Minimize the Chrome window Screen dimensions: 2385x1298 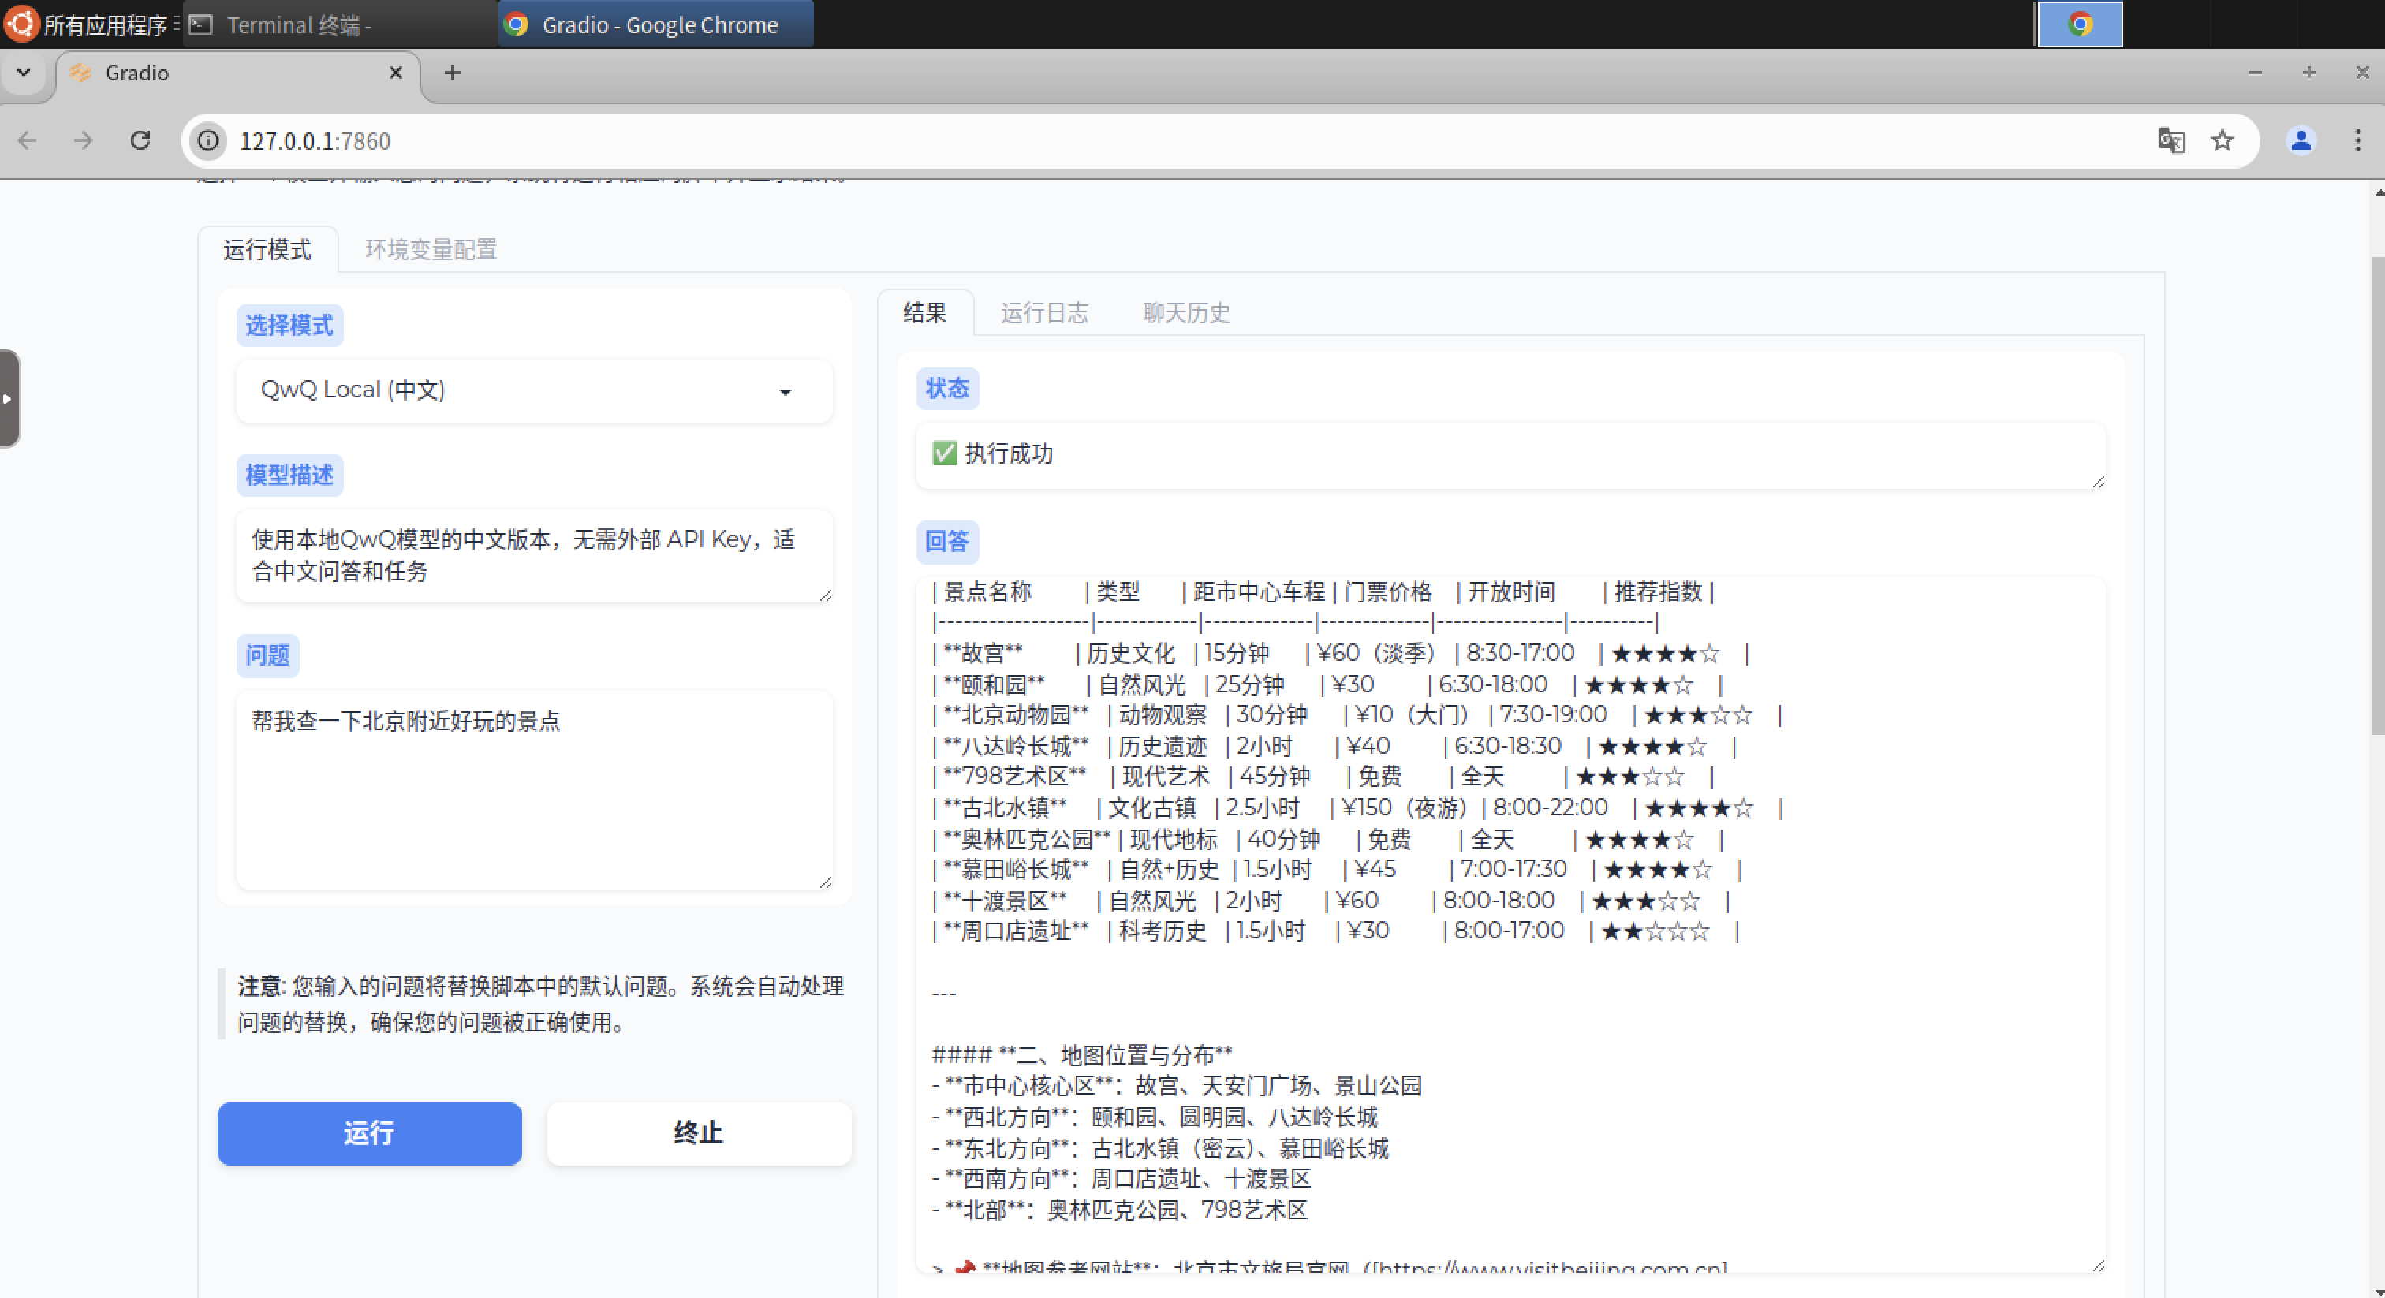click(x=2256, y=73)
